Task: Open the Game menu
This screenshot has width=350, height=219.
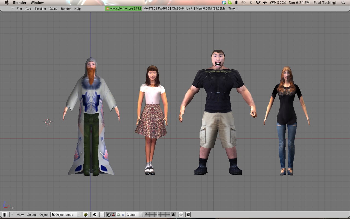Action: click(x=53, y=8)
